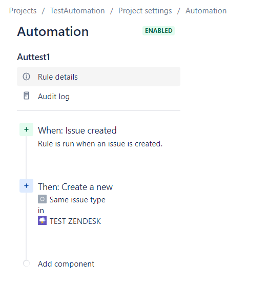Click the gray Same issue type icon
This screenshot has width=269, height=283.
coord(42,199)
